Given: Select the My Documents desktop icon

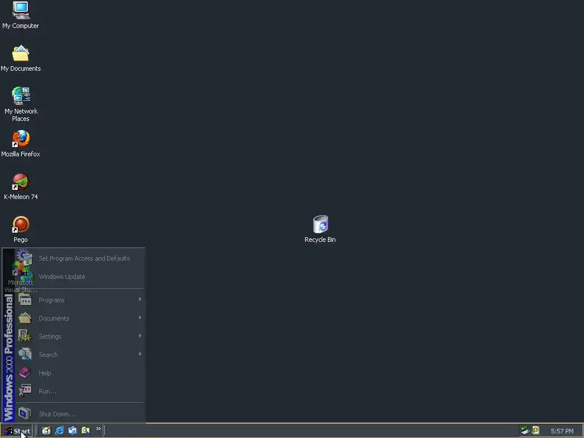Looking at the screenshot, I should click(x=21, y=58).
